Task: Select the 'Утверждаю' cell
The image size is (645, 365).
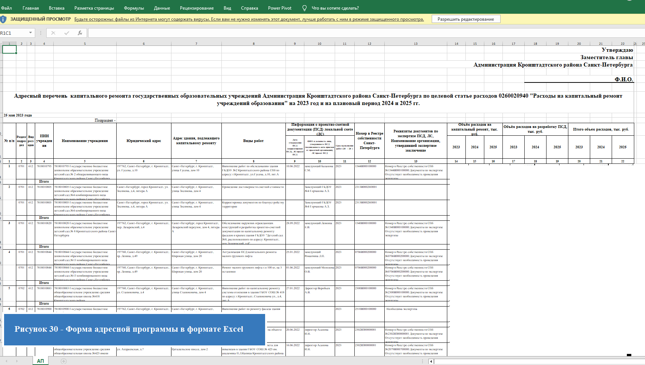Action: pyautogui.click(x=617, y=50)
